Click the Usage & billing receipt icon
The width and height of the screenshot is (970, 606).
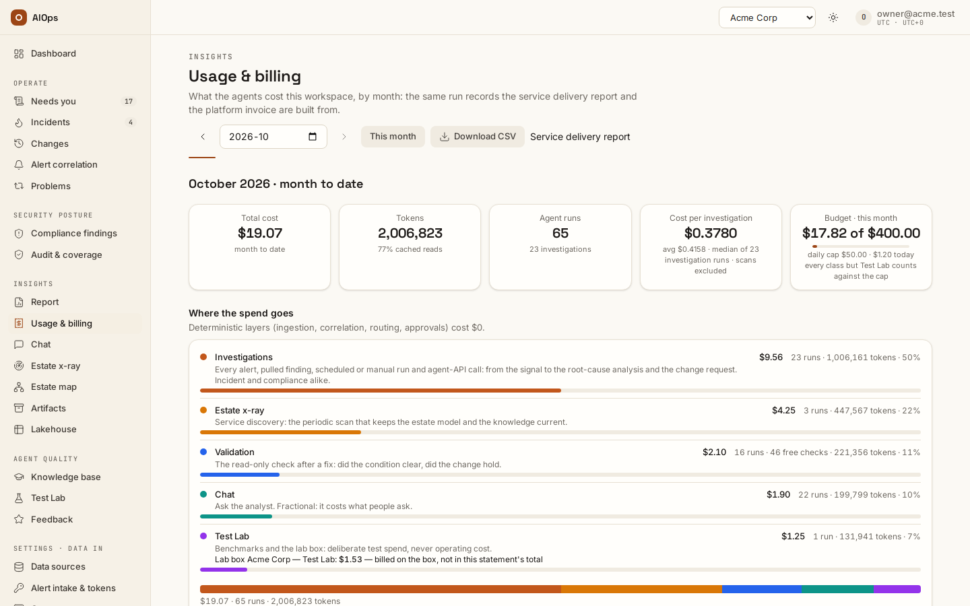click(x=19, y=324)
